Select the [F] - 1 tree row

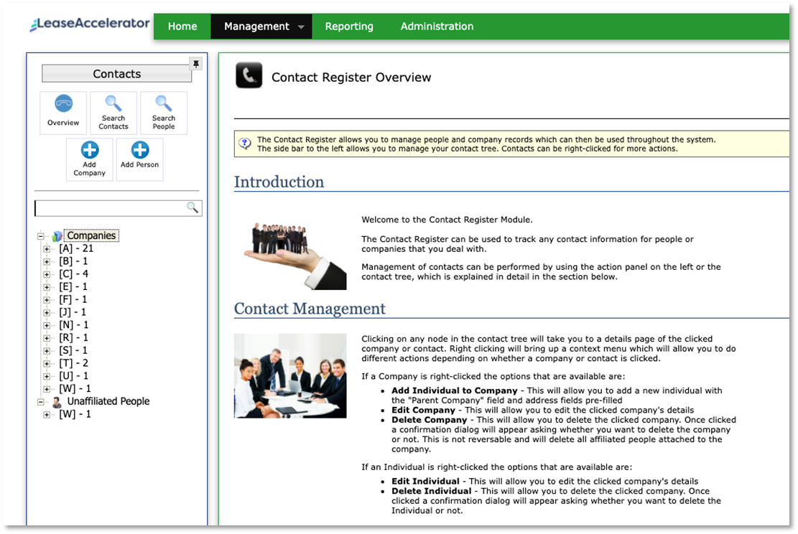click(73, 299)
